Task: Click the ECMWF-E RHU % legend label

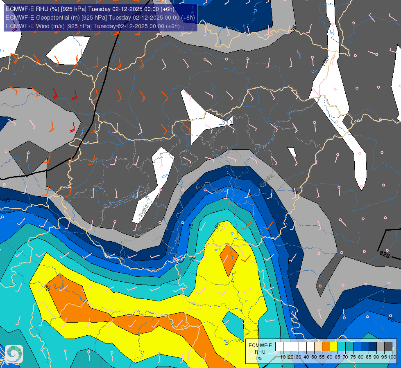Action: (261, 352)
